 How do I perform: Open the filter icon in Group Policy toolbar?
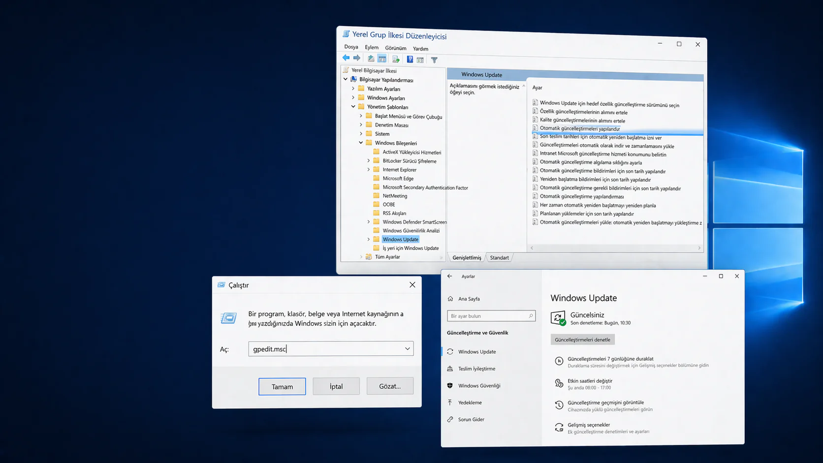coord(434,59)
